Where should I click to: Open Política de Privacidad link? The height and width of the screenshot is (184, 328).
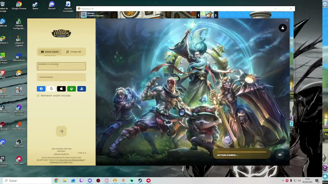(x=71, y=160)
